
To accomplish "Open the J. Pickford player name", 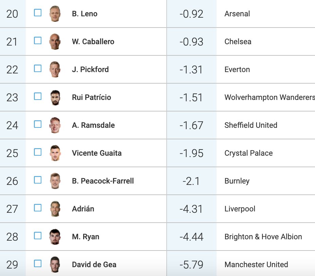I will click(90, 70).
